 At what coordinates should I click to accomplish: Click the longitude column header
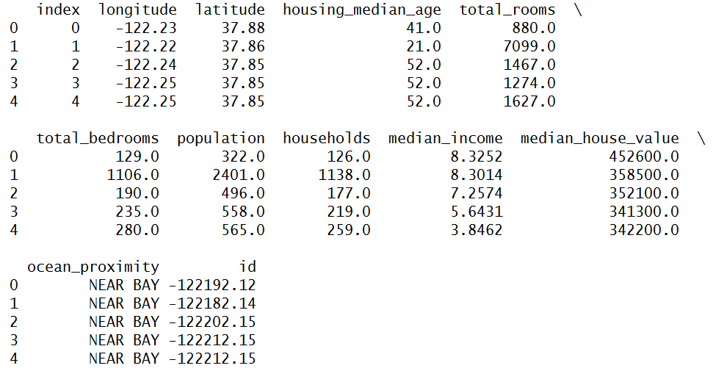tap(137, 10)
